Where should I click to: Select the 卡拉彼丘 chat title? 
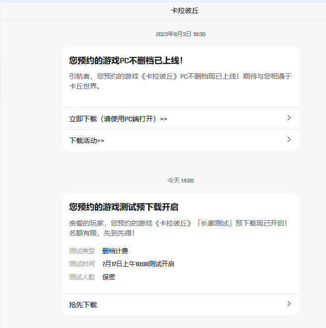click(x=185, y=10)
